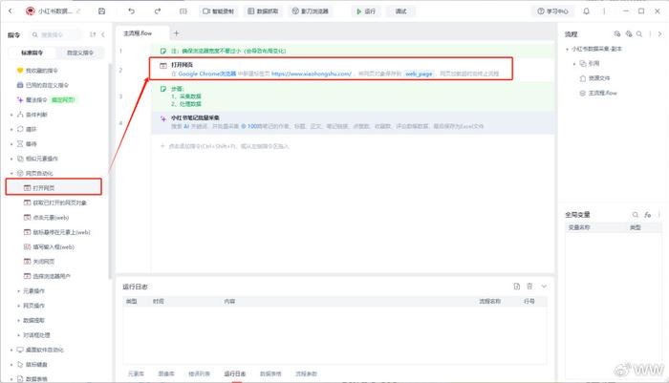Select 选择浏览器用户 instruction
669x383 pixels.
(x=48, y=276)
